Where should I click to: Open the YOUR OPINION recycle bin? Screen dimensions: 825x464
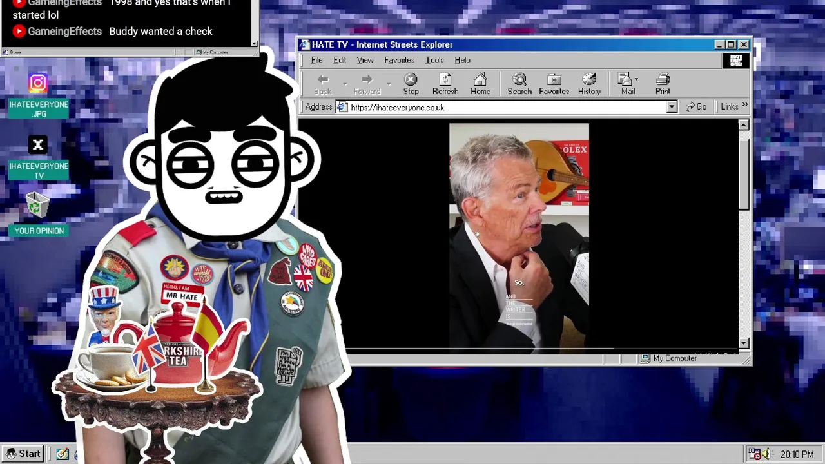pos(39,214)
